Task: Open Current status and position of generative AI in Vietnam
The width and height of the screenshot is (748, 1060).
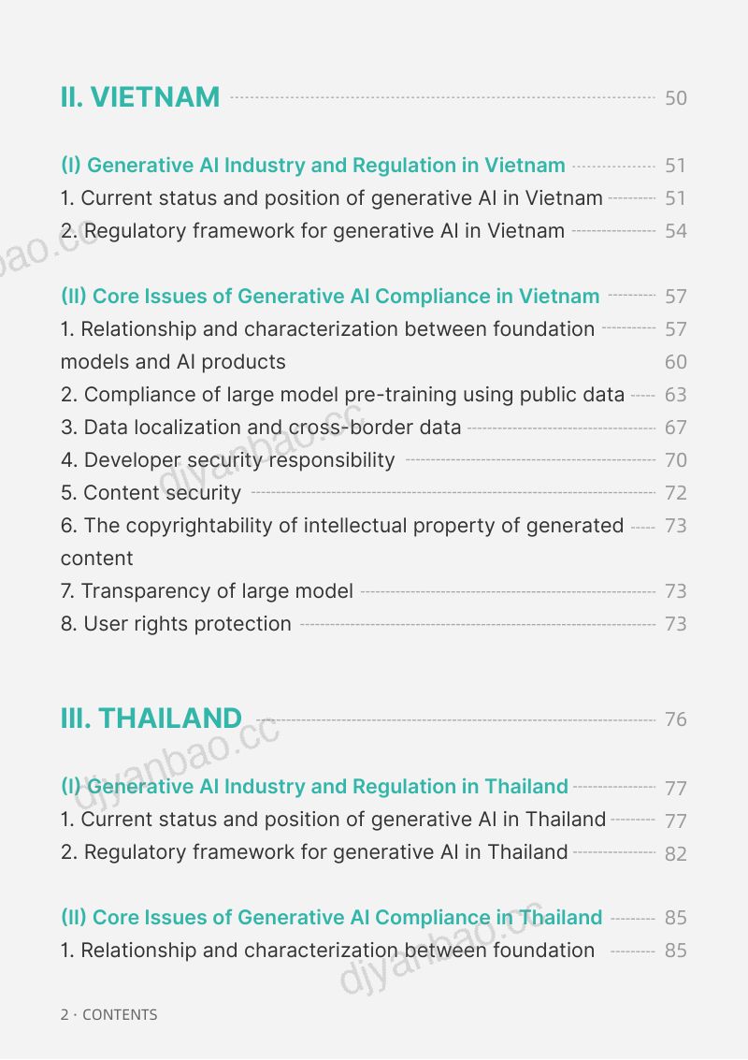Action: pyautogui.click(x=331, y=198)
